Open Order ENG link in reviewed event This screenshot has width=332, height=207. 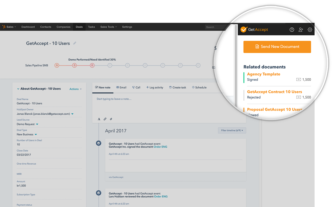(x=161, y=196)
